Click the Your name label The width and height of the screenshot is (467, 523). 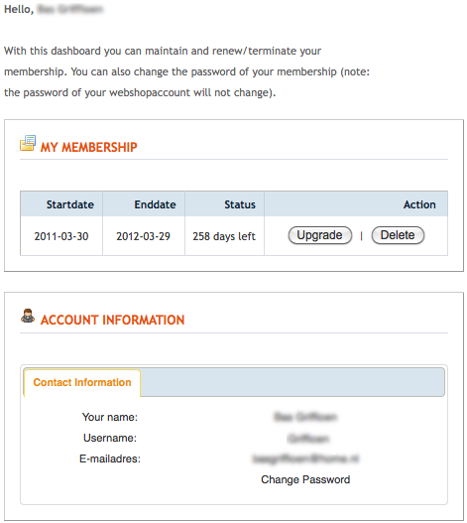(x=110, y=417)
